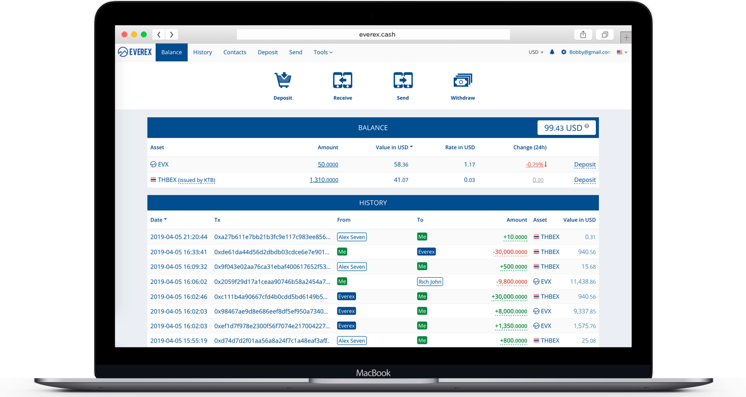Click the balance help question mark icon
This screenshot has width=746, height=397.
[x=587, y=126]
